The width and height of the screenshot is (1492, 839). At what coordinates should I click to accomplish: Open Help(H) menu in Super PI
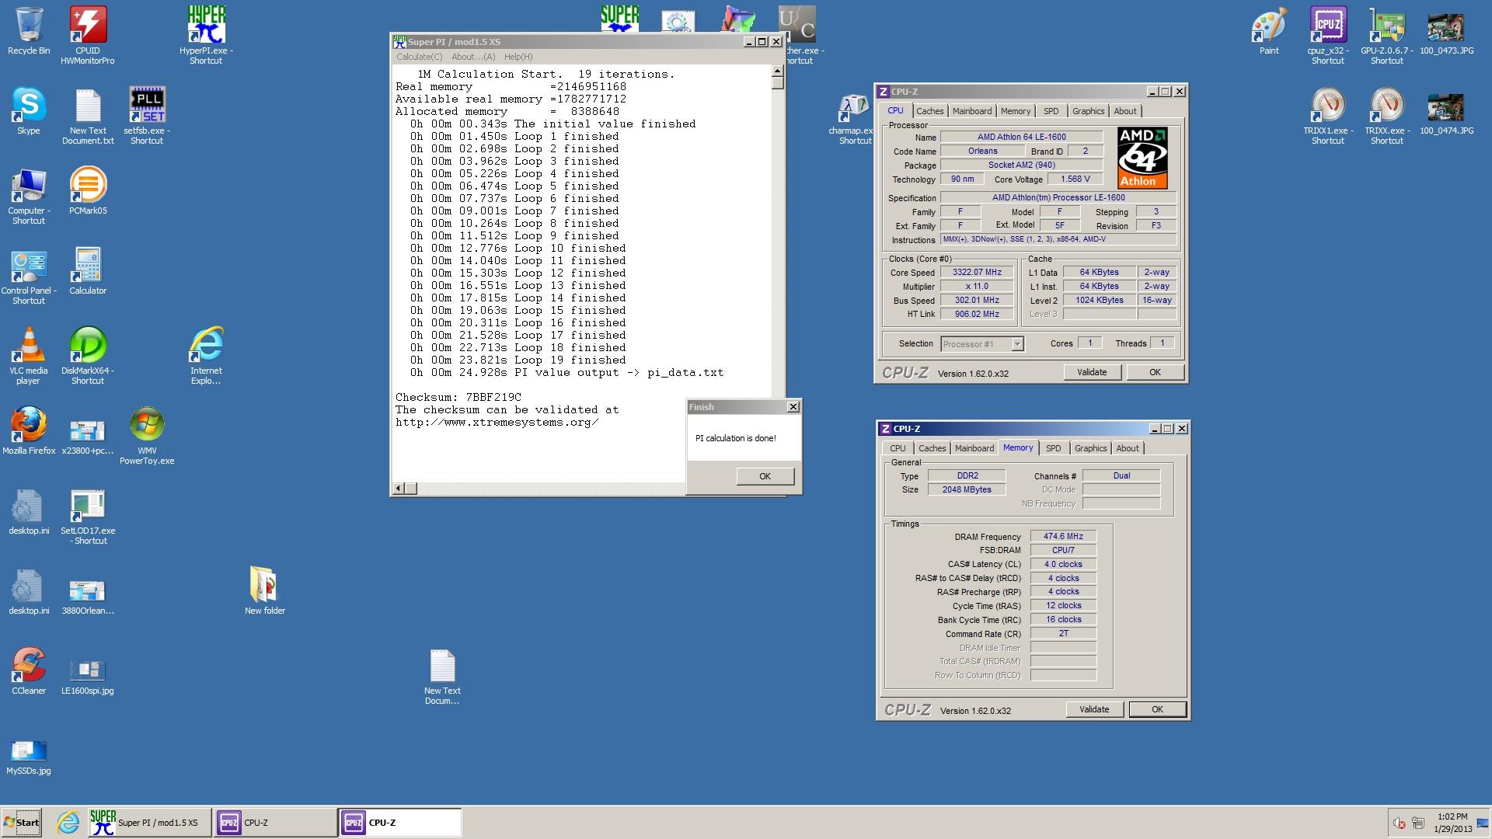pos(518,57)
